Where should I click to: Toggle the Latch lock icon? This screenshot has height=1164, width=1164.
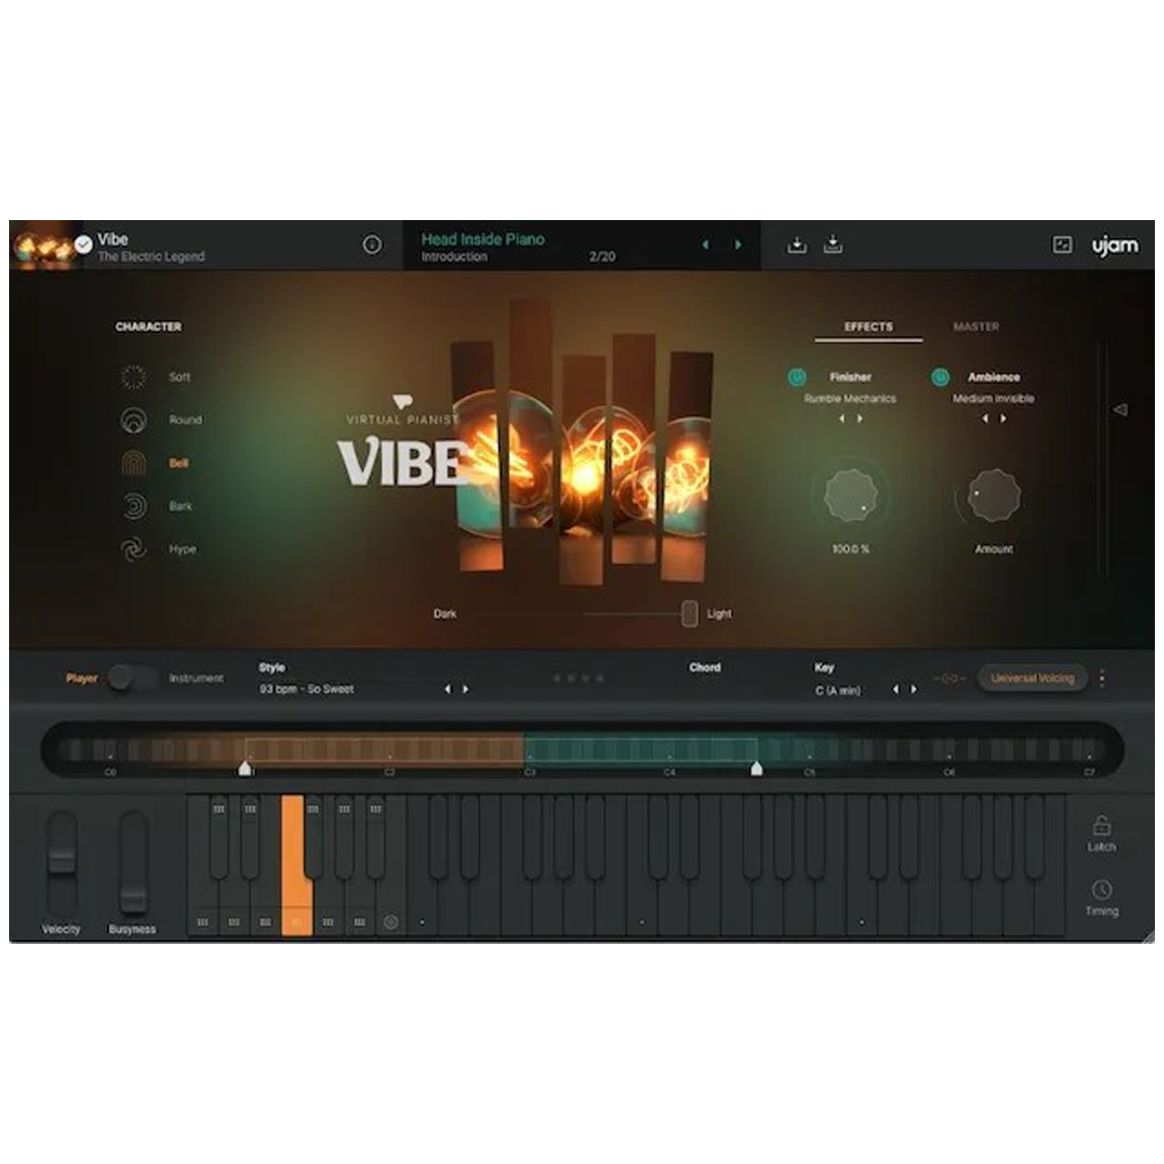pyautogui.click(x=1101, y=826)
